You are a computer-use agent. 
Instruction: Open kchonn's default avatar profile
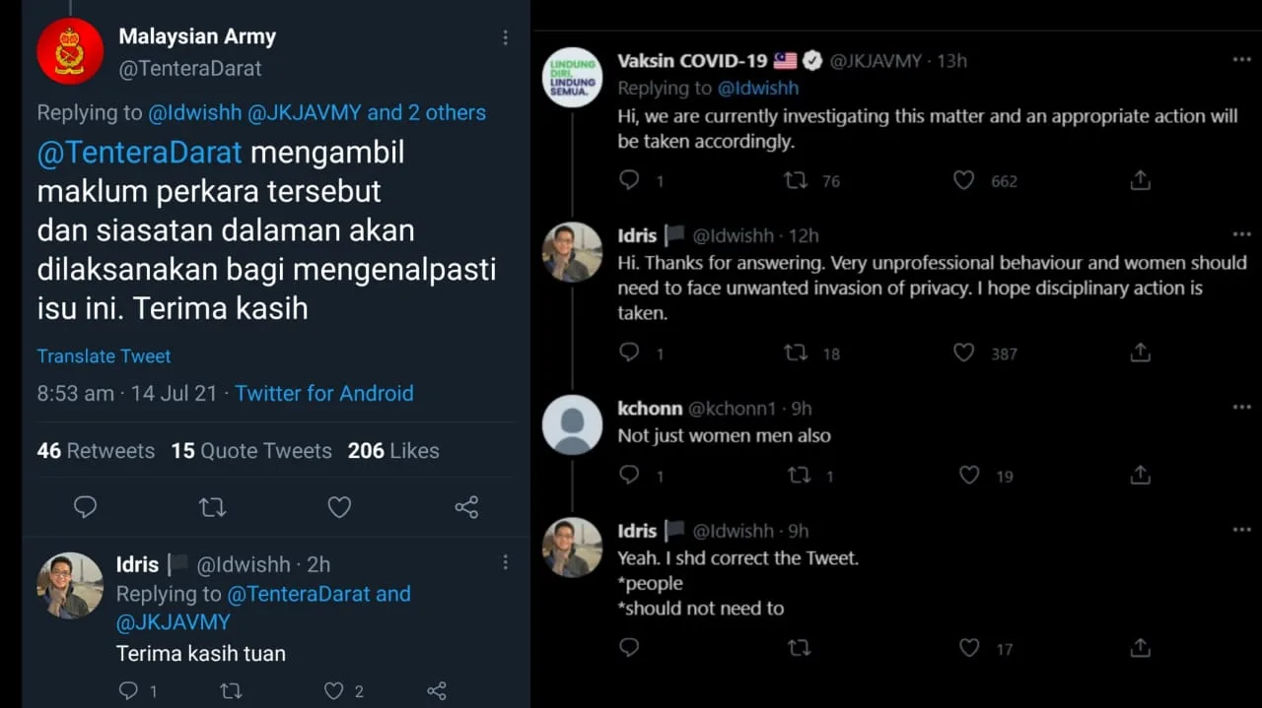pos(572,424)
